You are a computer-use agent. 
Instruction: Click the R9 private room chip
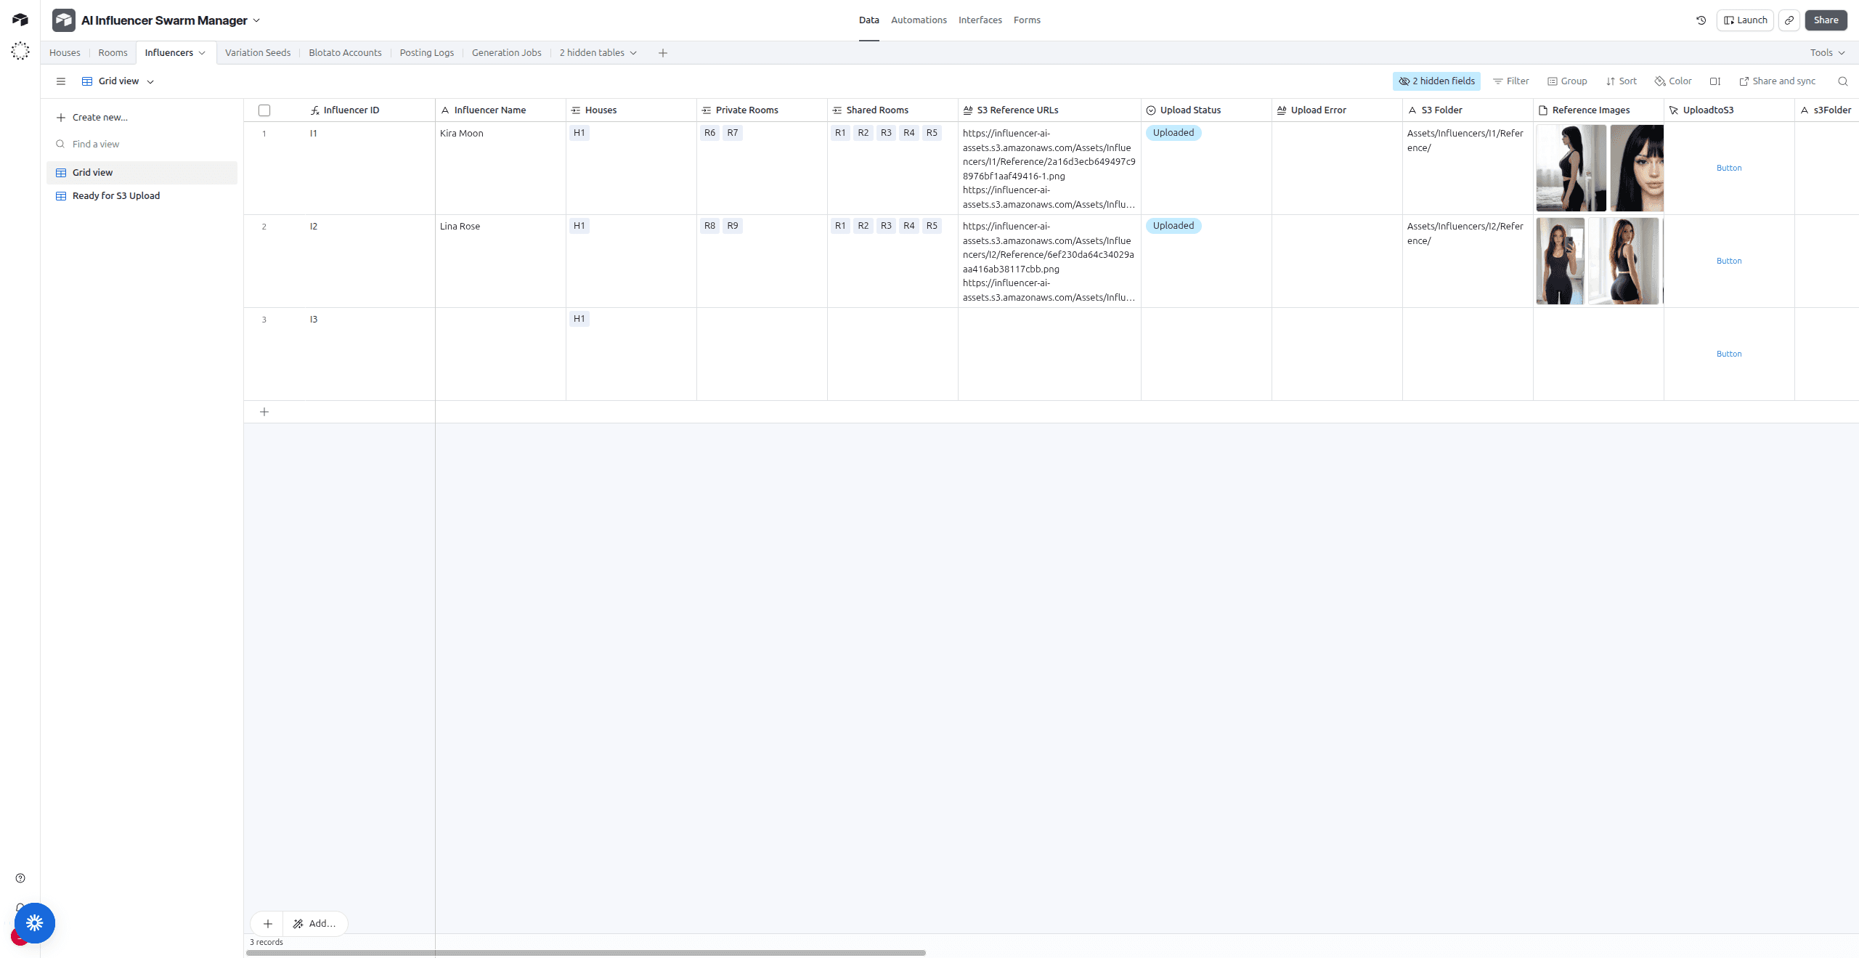733,226
